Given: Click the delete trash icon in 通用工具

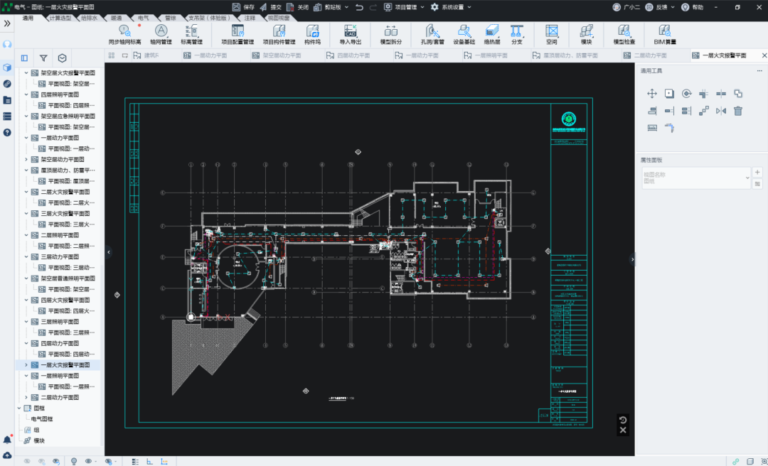Looking at the screenshot, I should pyautogui.click(x=738, y=111).
